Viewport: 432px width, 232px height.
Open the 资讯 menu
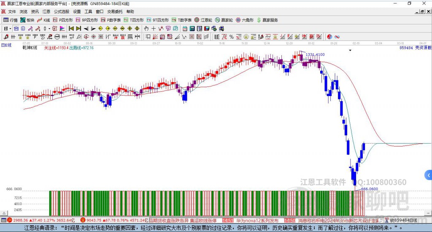35,11
